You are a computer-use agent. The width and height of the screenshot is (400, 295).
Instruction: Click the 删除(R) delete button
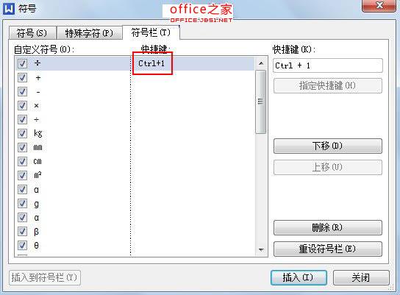pos(327,227)
